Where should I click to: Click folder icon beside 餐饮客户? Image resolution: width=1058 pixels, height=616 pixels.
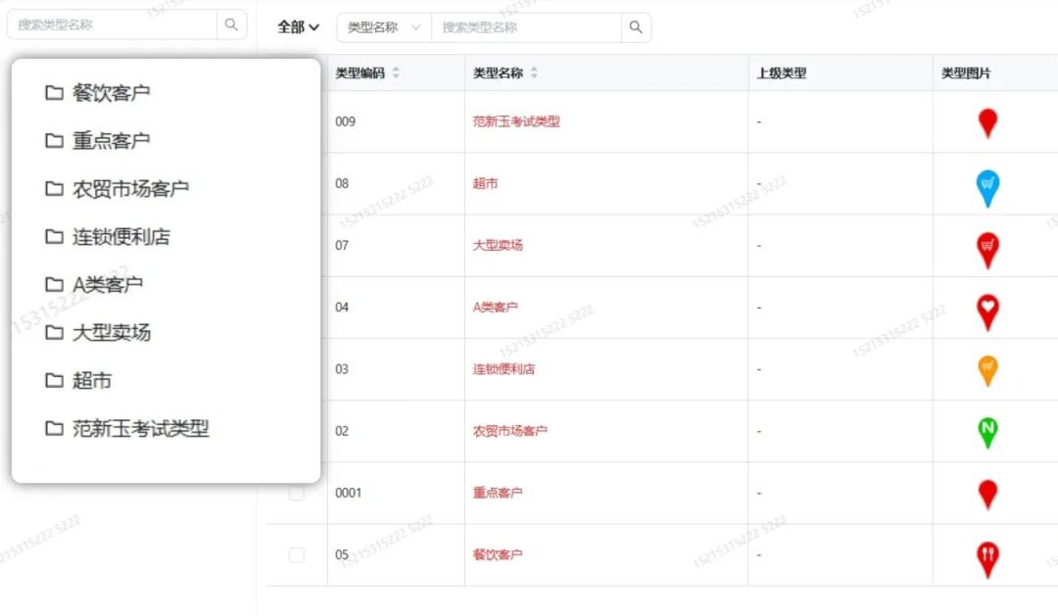54,93
